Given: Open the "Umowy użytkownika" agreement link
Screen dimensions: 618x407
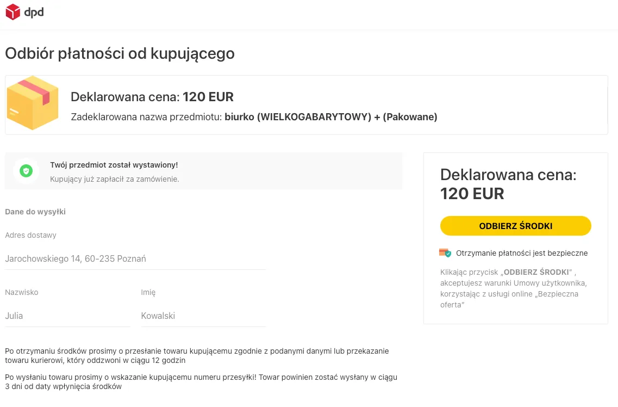Looking at the screenshot, I should [551, 283].
